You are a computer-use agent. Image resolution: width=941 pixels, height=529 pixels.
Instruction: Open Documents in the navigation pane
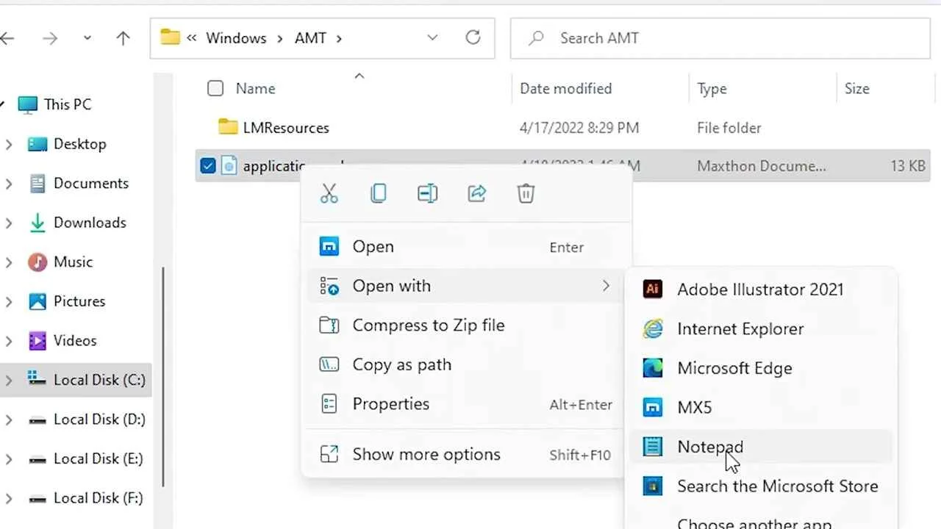pyautogui.click(x=90, y=183)
